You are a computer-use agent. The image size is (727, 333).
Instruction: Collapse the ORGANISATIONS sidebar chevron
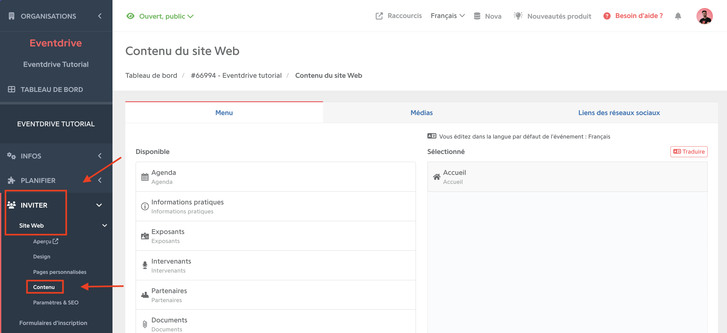100,16
